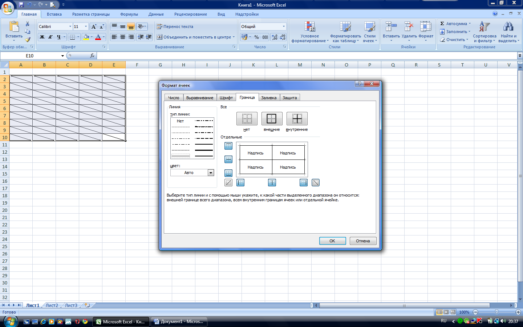Open the font size 11 dropdown
Viewport: 523px width, 327px height.
tap(86, 27)
